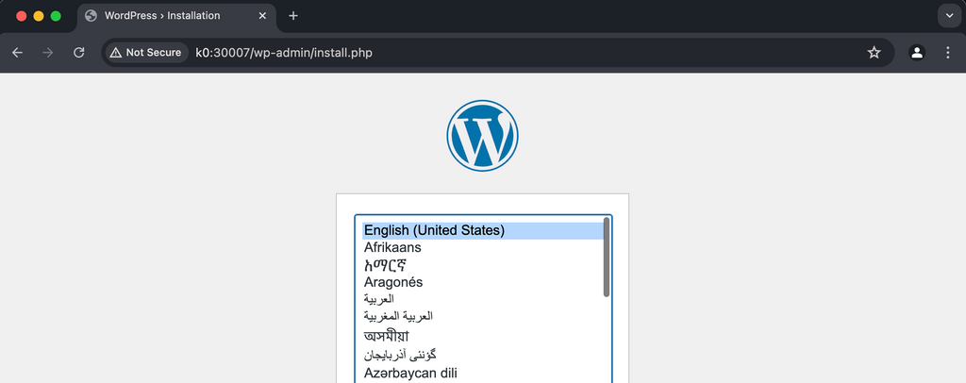966x383 pixels.
Task: Click the forward navigation arrow
Action: 48,53
